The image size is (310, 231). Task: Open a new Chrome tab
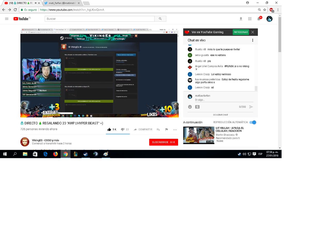(x=86, y=3)
